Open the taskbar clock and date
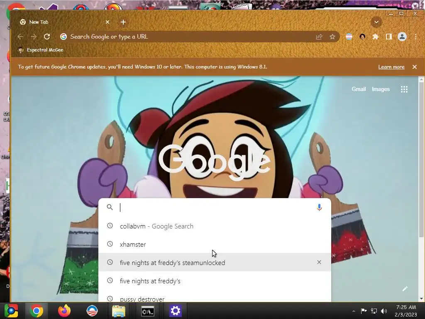The height and width of the screenshot is (319, 425). click(406, 311)
